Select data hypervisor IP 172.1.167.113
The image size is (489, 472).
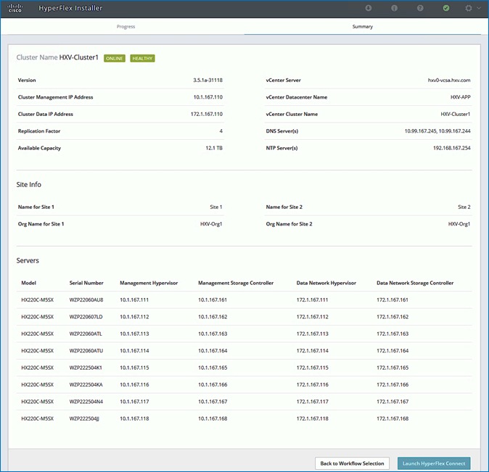coord(313,334)
